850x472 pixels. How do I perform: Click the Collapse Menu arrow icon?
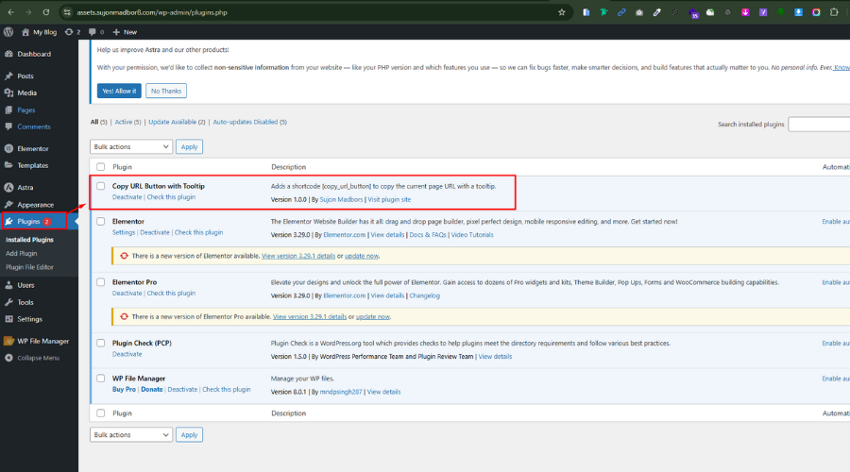(x=8, y=358)
